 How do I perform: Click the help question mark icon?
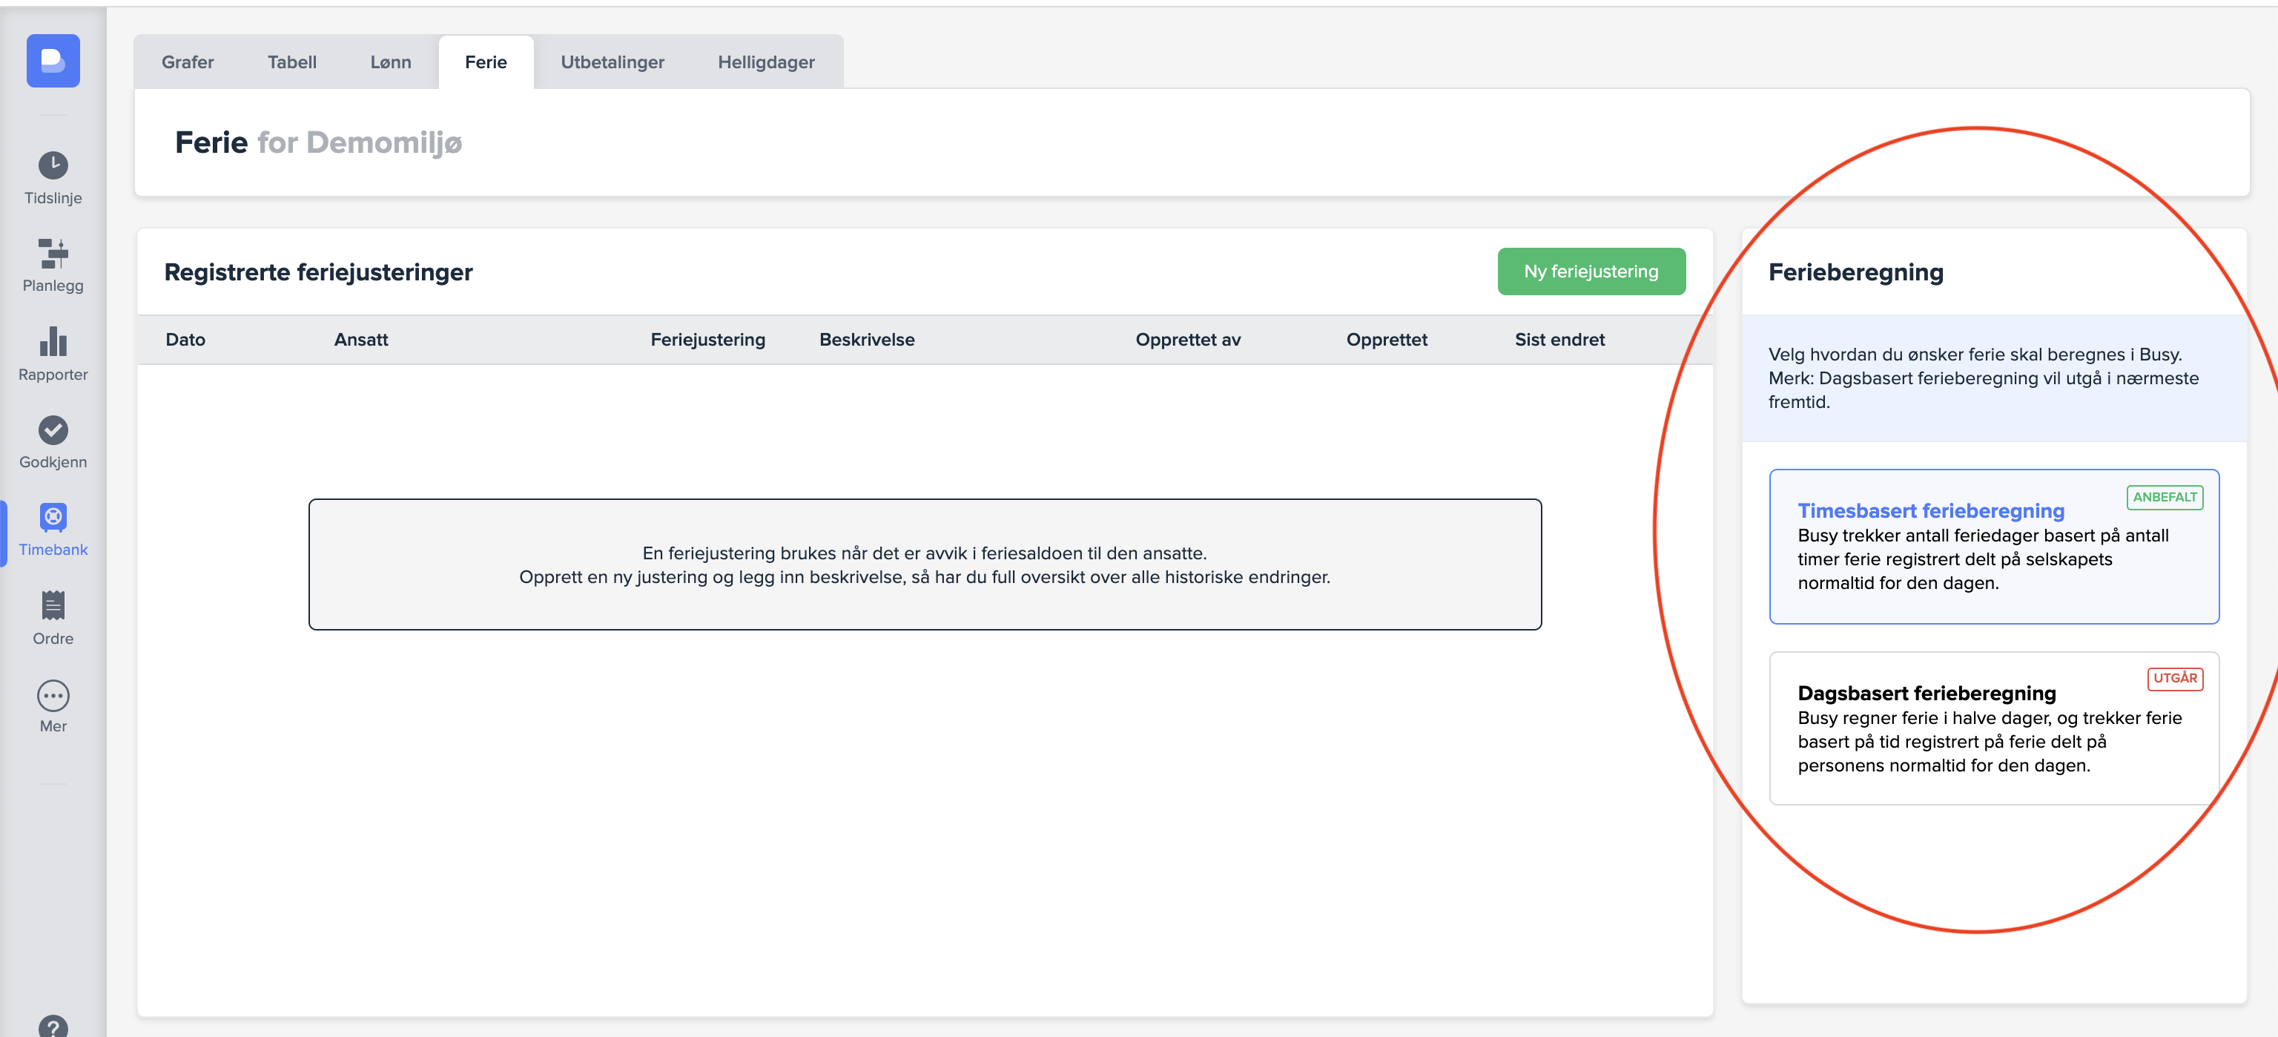pyautogui.click(x=53, y=1027)
